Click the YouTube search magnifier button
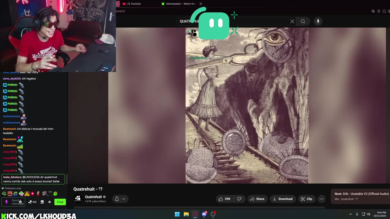The height and width of the screenshot is (219, 390). point(303,21)
